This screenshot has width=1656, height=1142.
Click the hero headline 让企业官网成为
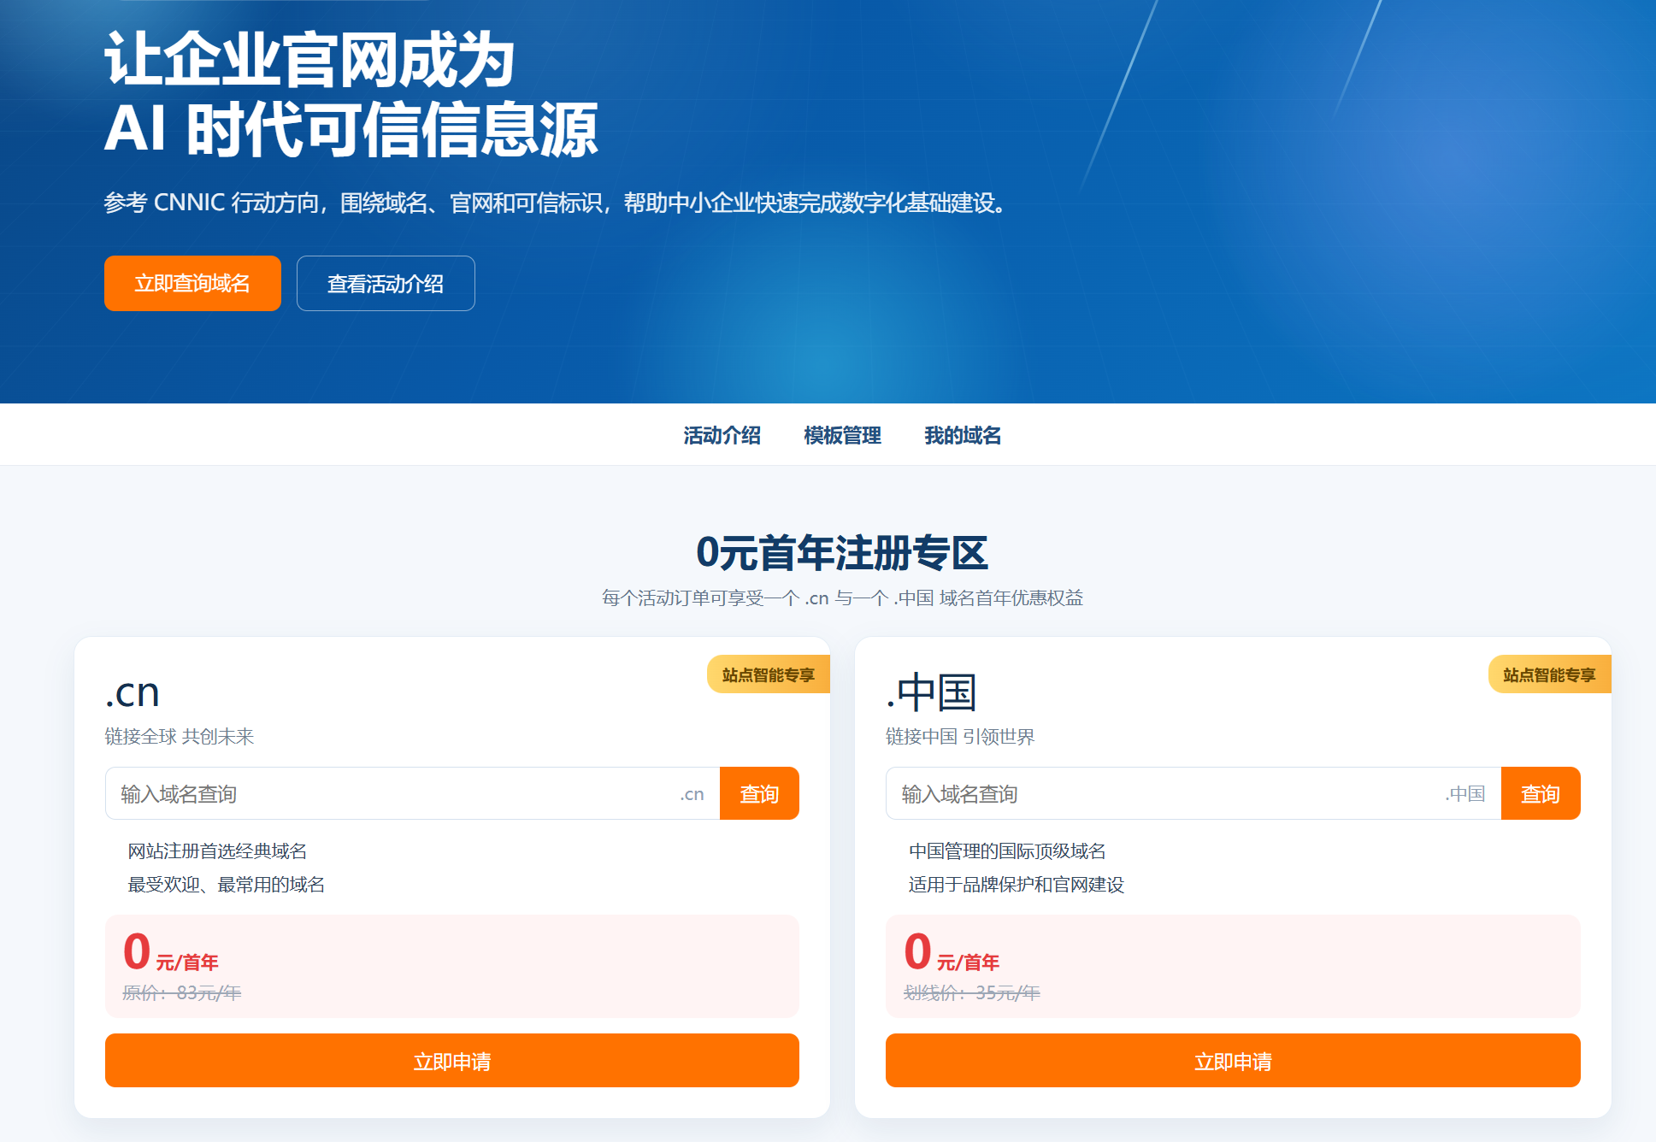[x=309, y=60]
